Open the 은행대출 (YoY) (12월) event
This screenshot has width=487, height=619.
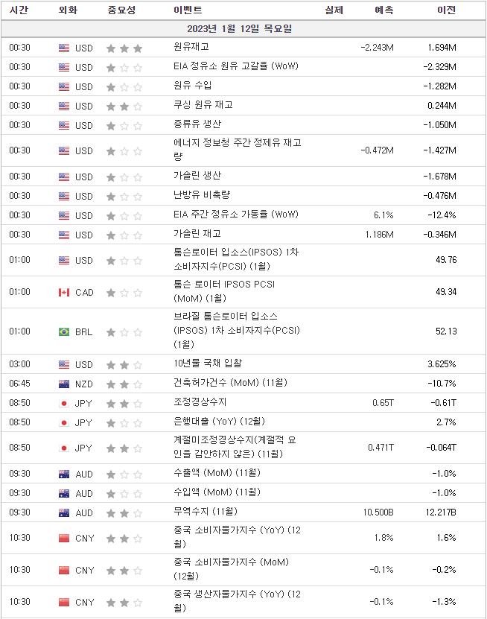click(x=220, y=421)
